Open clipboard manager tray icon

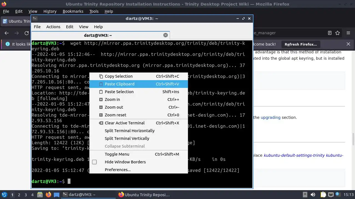pyautogui.click(x=323, y=195)
